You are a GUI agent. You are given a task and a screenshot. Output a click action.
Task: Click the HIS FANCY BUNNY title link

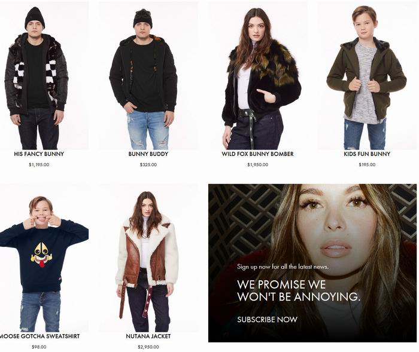pyautogui.click(x=39, y=154)
